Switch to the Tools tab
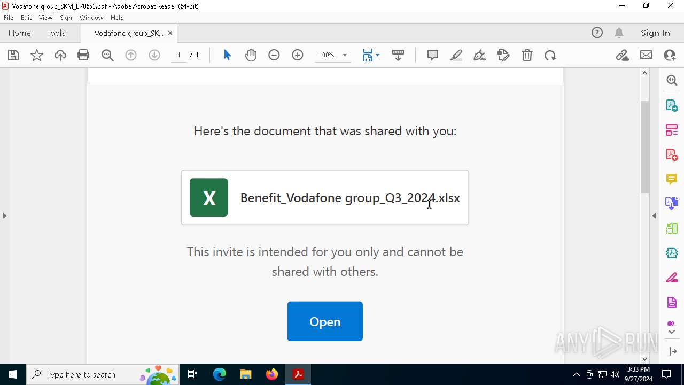Image resolution: width=684 pixels, height=385 pixels. (56, 33)
